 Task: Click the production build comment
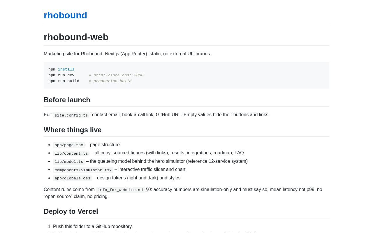pyautogui.click(x=110, y=81)
